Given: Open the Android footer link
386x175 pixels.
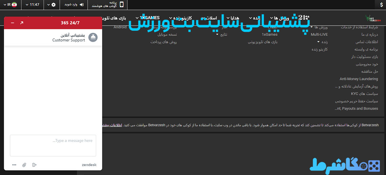Looking at the screenshot, I should [x=120, y=27].
